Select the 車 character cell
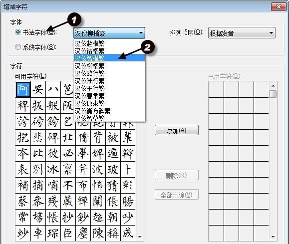The height and width of the screenshot is (244, 289). click(38, 233)
